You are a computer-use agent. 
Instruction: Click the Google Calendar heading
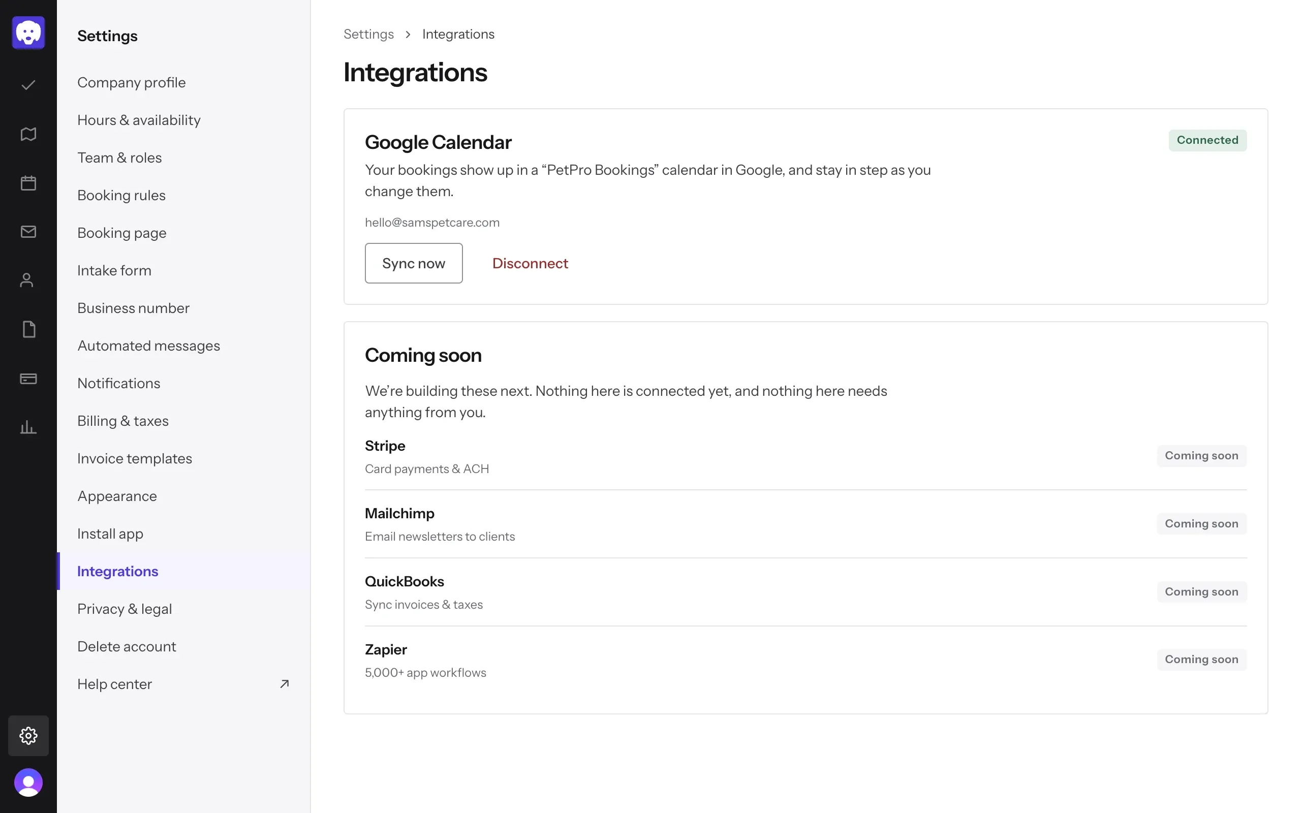[x=438, y=142]
